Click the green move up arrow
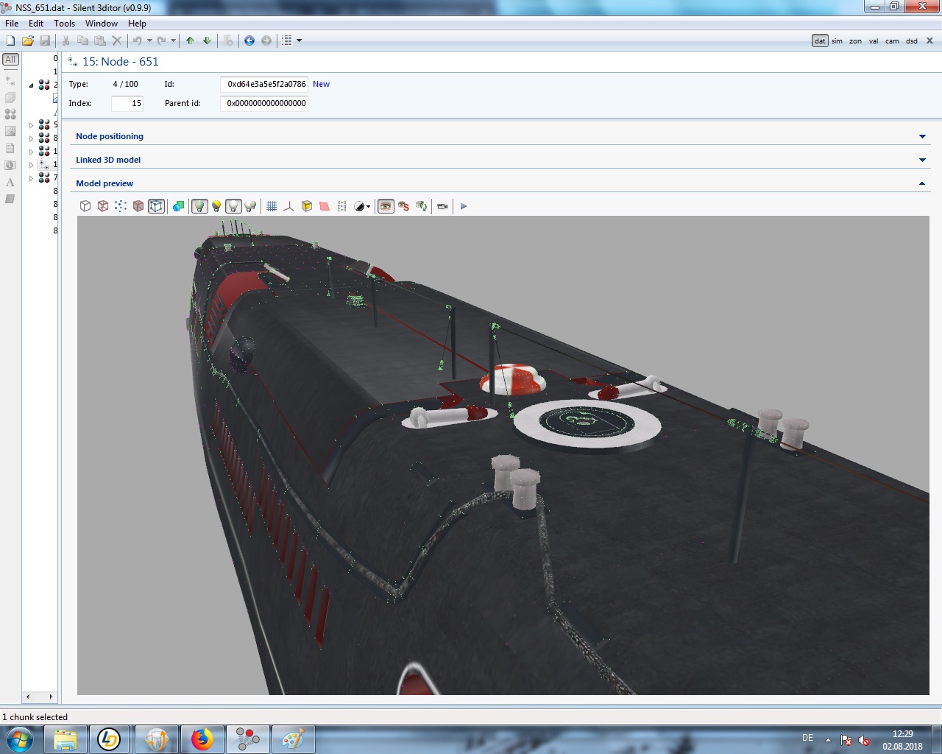Viewport: 942px width, 754px height. 191,40
